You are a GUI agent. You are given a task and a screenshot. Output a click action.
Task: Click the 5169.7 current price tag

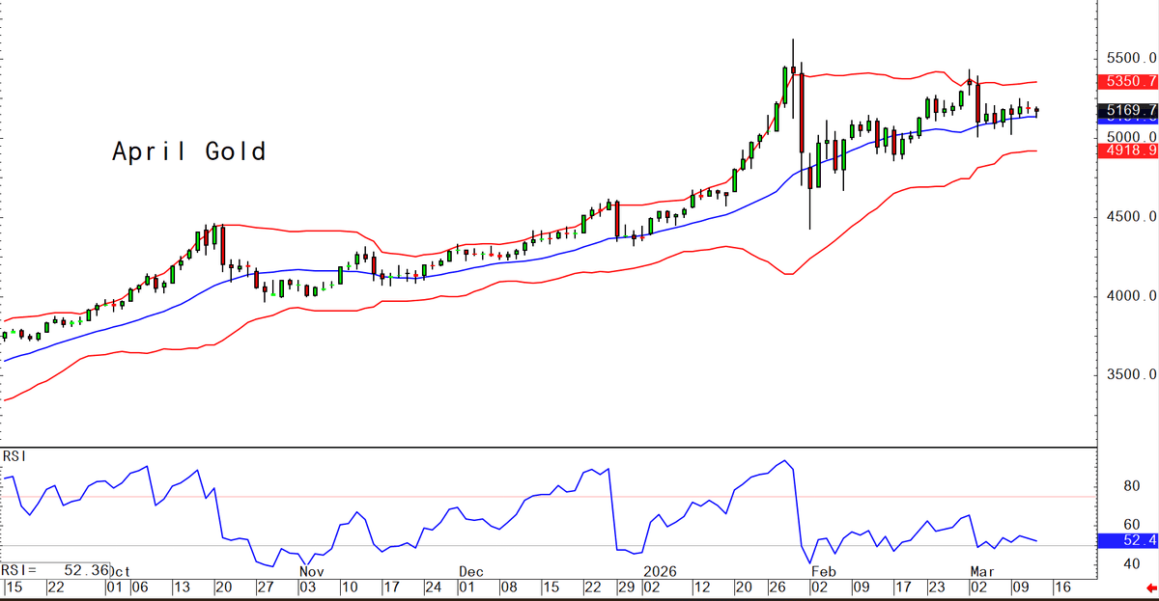click(x=1128, y=113)
